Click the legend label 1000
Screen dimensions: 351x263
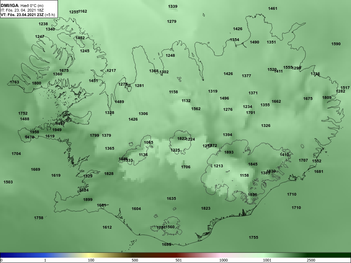point(223,260)
